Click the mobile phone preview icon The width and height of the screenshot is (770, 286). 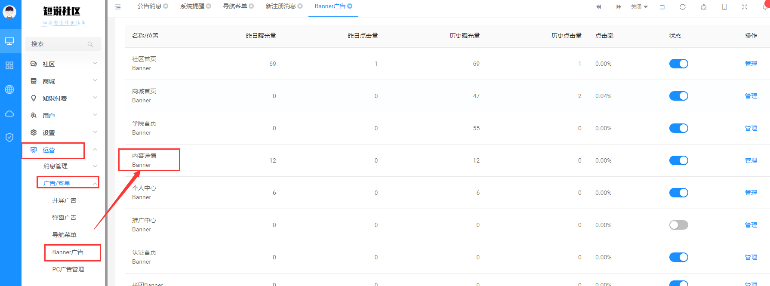pyautogui.click(x=724, y=7)
